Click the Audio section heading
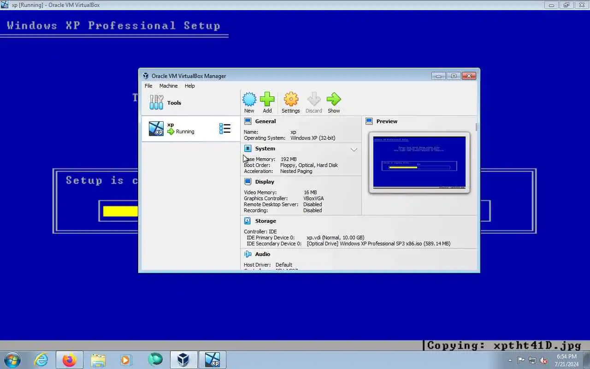Screen dimensions: 590x369 pos(263,254)
